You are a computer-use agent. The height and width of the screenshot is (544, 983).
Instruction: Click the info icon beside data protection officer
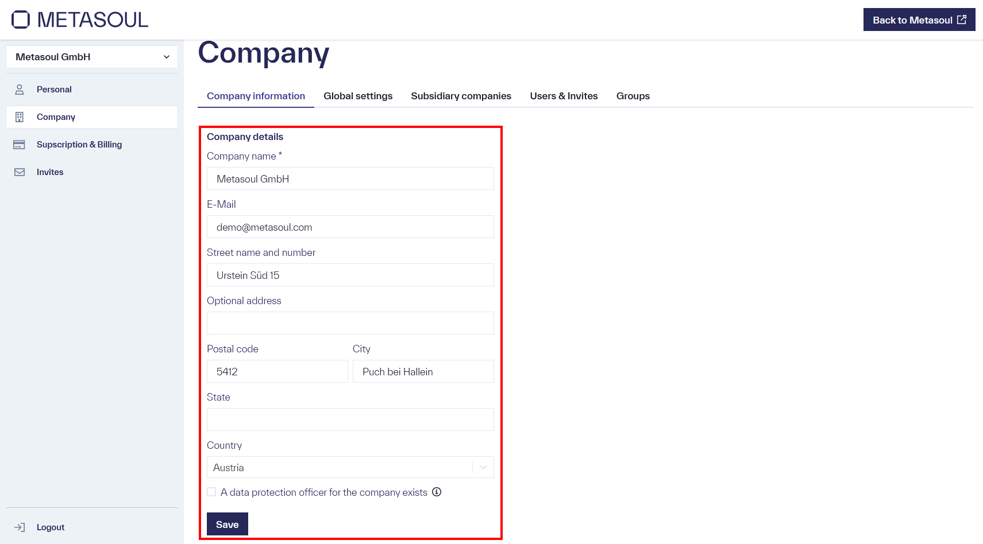pyautogui.click(x=437, y=492)
